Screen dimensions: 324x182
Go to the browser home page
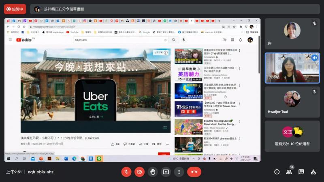point(24,27)
